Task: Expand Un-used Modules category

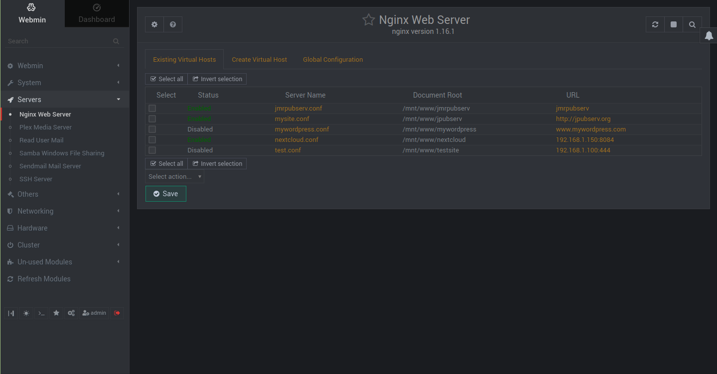Action: tap(64, 262)
